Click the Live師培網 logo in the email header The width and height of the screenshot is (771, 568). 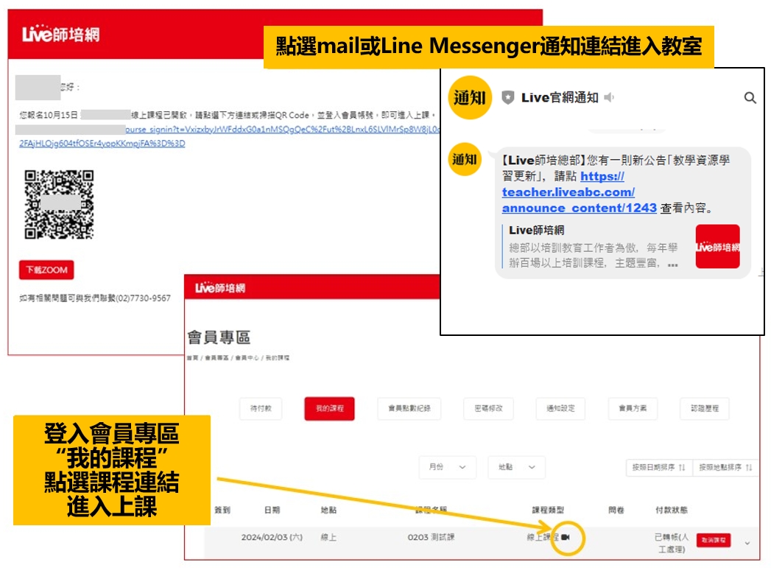tap(60, 34)
